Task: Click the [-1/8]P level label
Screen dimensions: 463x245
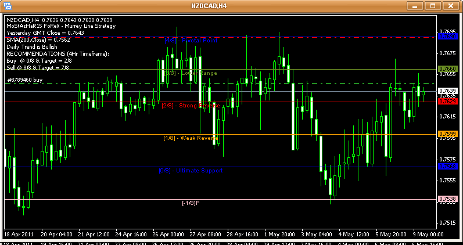Action: tap(190, 203)
